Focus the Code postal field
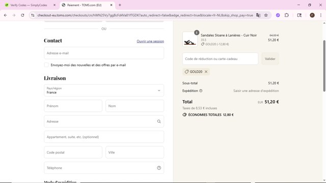 [73, 152]
